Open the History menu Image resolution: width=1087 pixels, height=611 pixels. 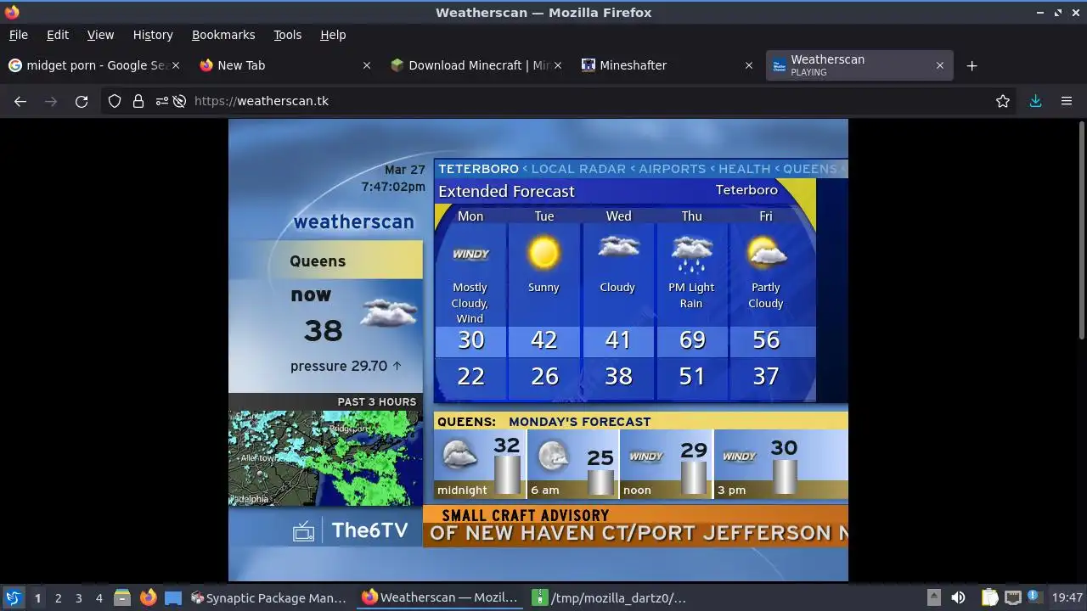pos(153,35)
